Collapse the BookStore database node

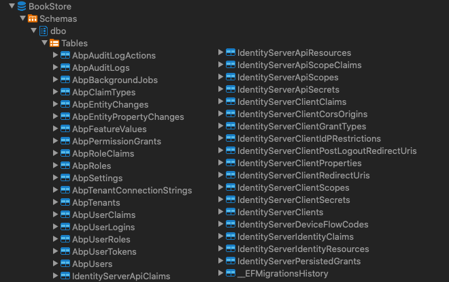pos(12,6)
